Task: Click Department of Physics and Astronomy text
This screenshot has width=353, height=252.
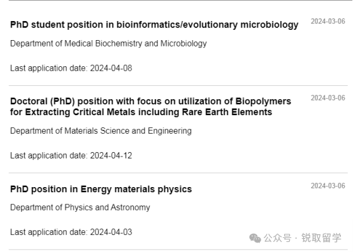Action: 80,207
